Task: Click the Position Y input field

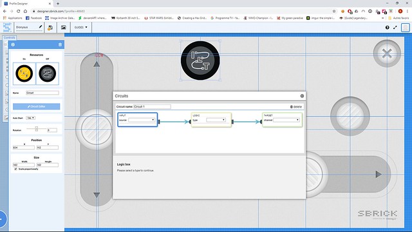Action: click(x=47, y=148)
